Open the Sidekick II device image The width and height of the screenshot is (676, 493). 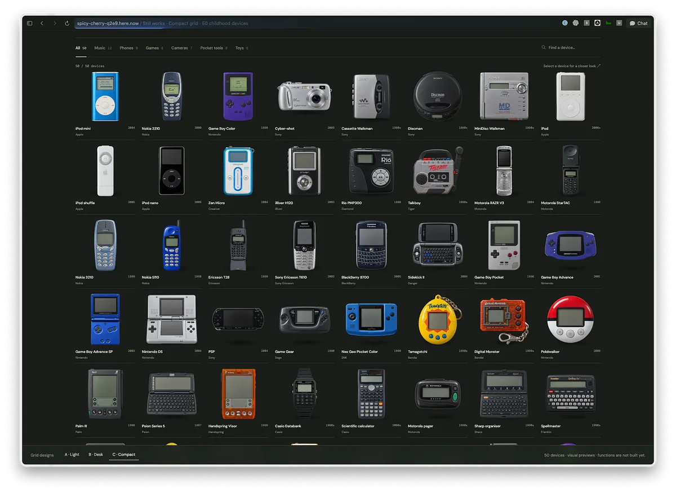click(438, 245)
